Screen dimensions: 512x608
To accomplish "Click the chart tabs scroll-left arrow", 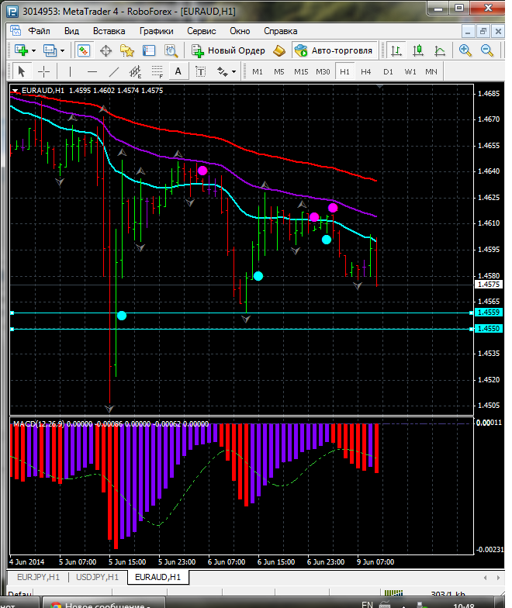I will pyautogui.click(x=485, y=578).
